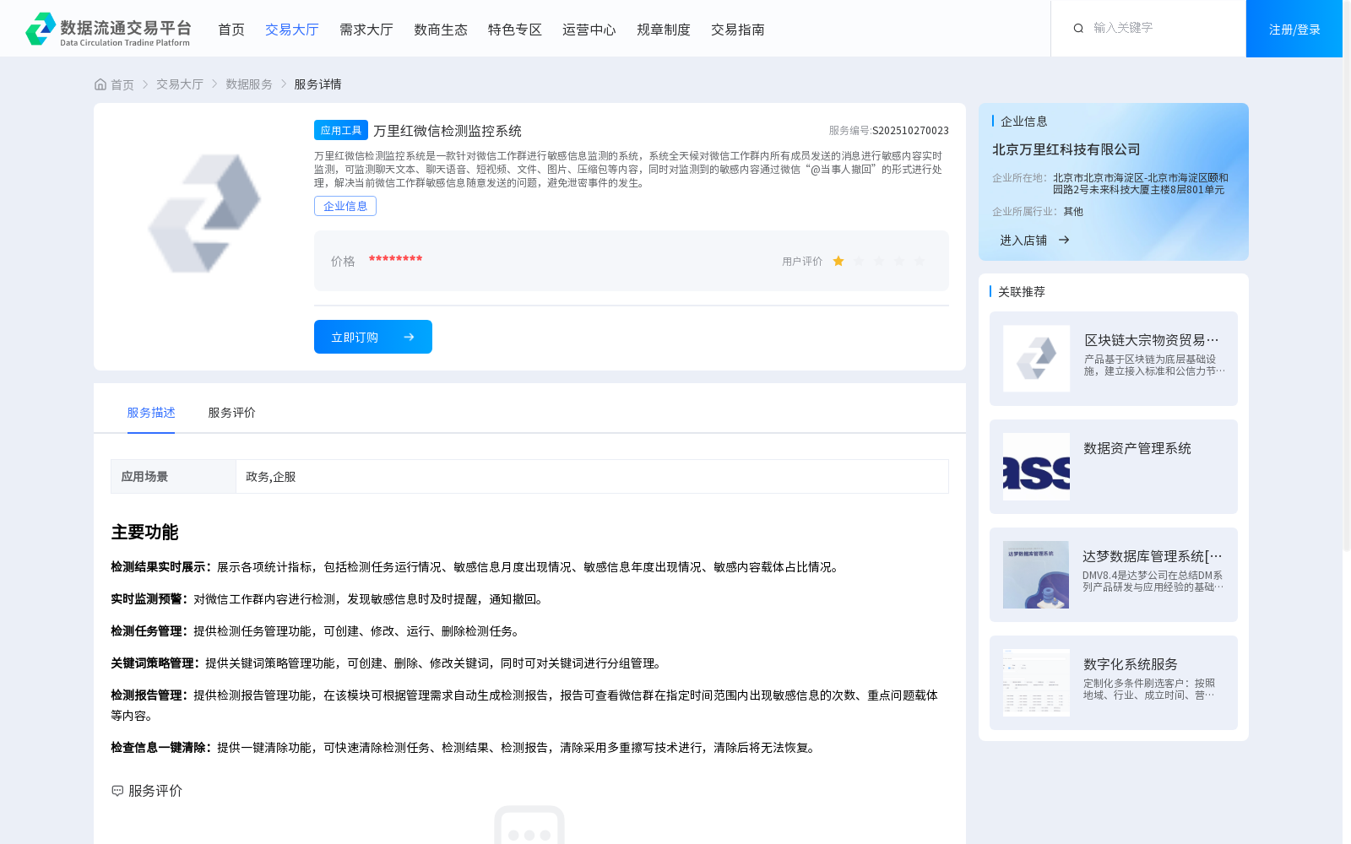Viewport: 1351px width, 844px height.
Task: Open 数字化系统服务 thumbnail image
Action: 1036,683
